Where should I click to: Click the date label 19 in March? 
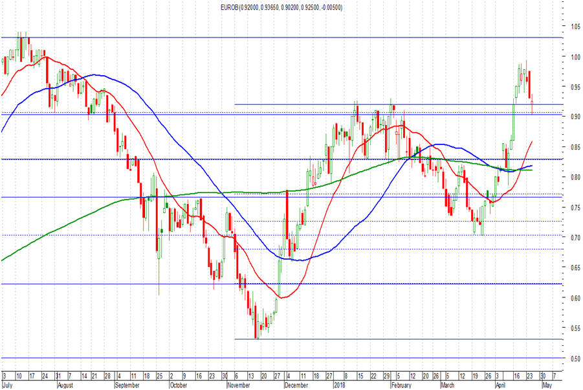click(475, 376)
